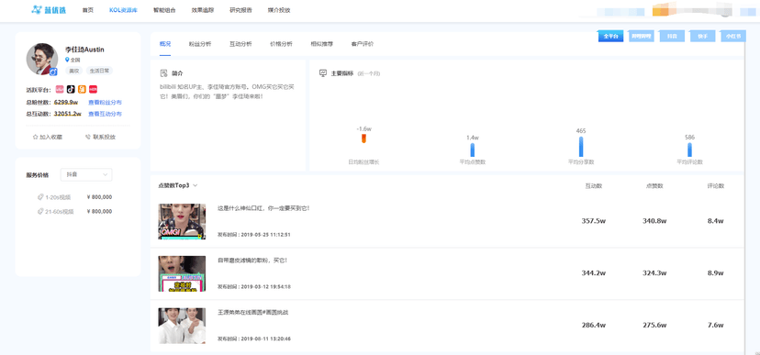760x355 pixels.
Task: Click the 加入收藏 button
Action: click(48, 137)
